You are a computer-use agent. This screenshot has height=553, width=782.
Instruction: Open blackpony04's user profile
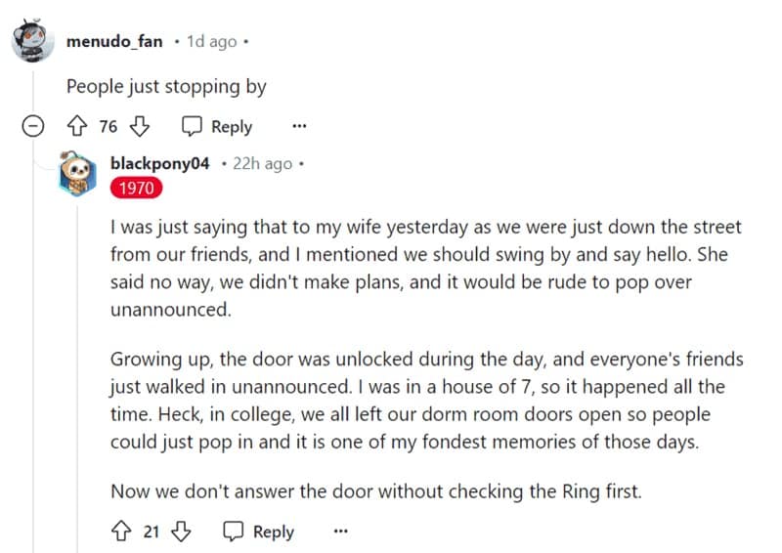[x=160, y=163]
